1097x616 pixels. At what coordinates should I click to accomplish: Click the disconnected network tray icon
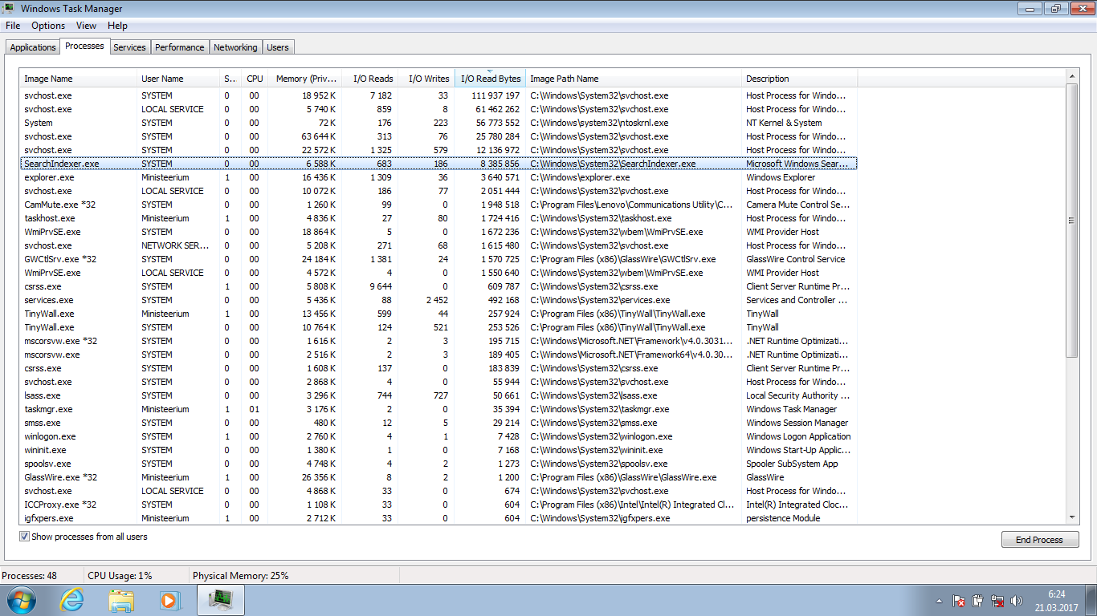pyautogui.click(x=997, y=601)
